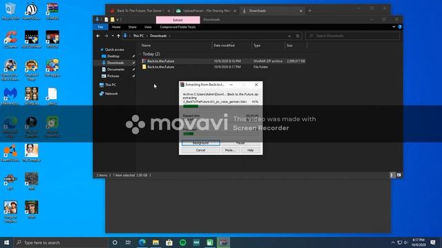Open Microsoft Store from the taskbar
Viewport: 442px width, 248px height.
(169, 242)
